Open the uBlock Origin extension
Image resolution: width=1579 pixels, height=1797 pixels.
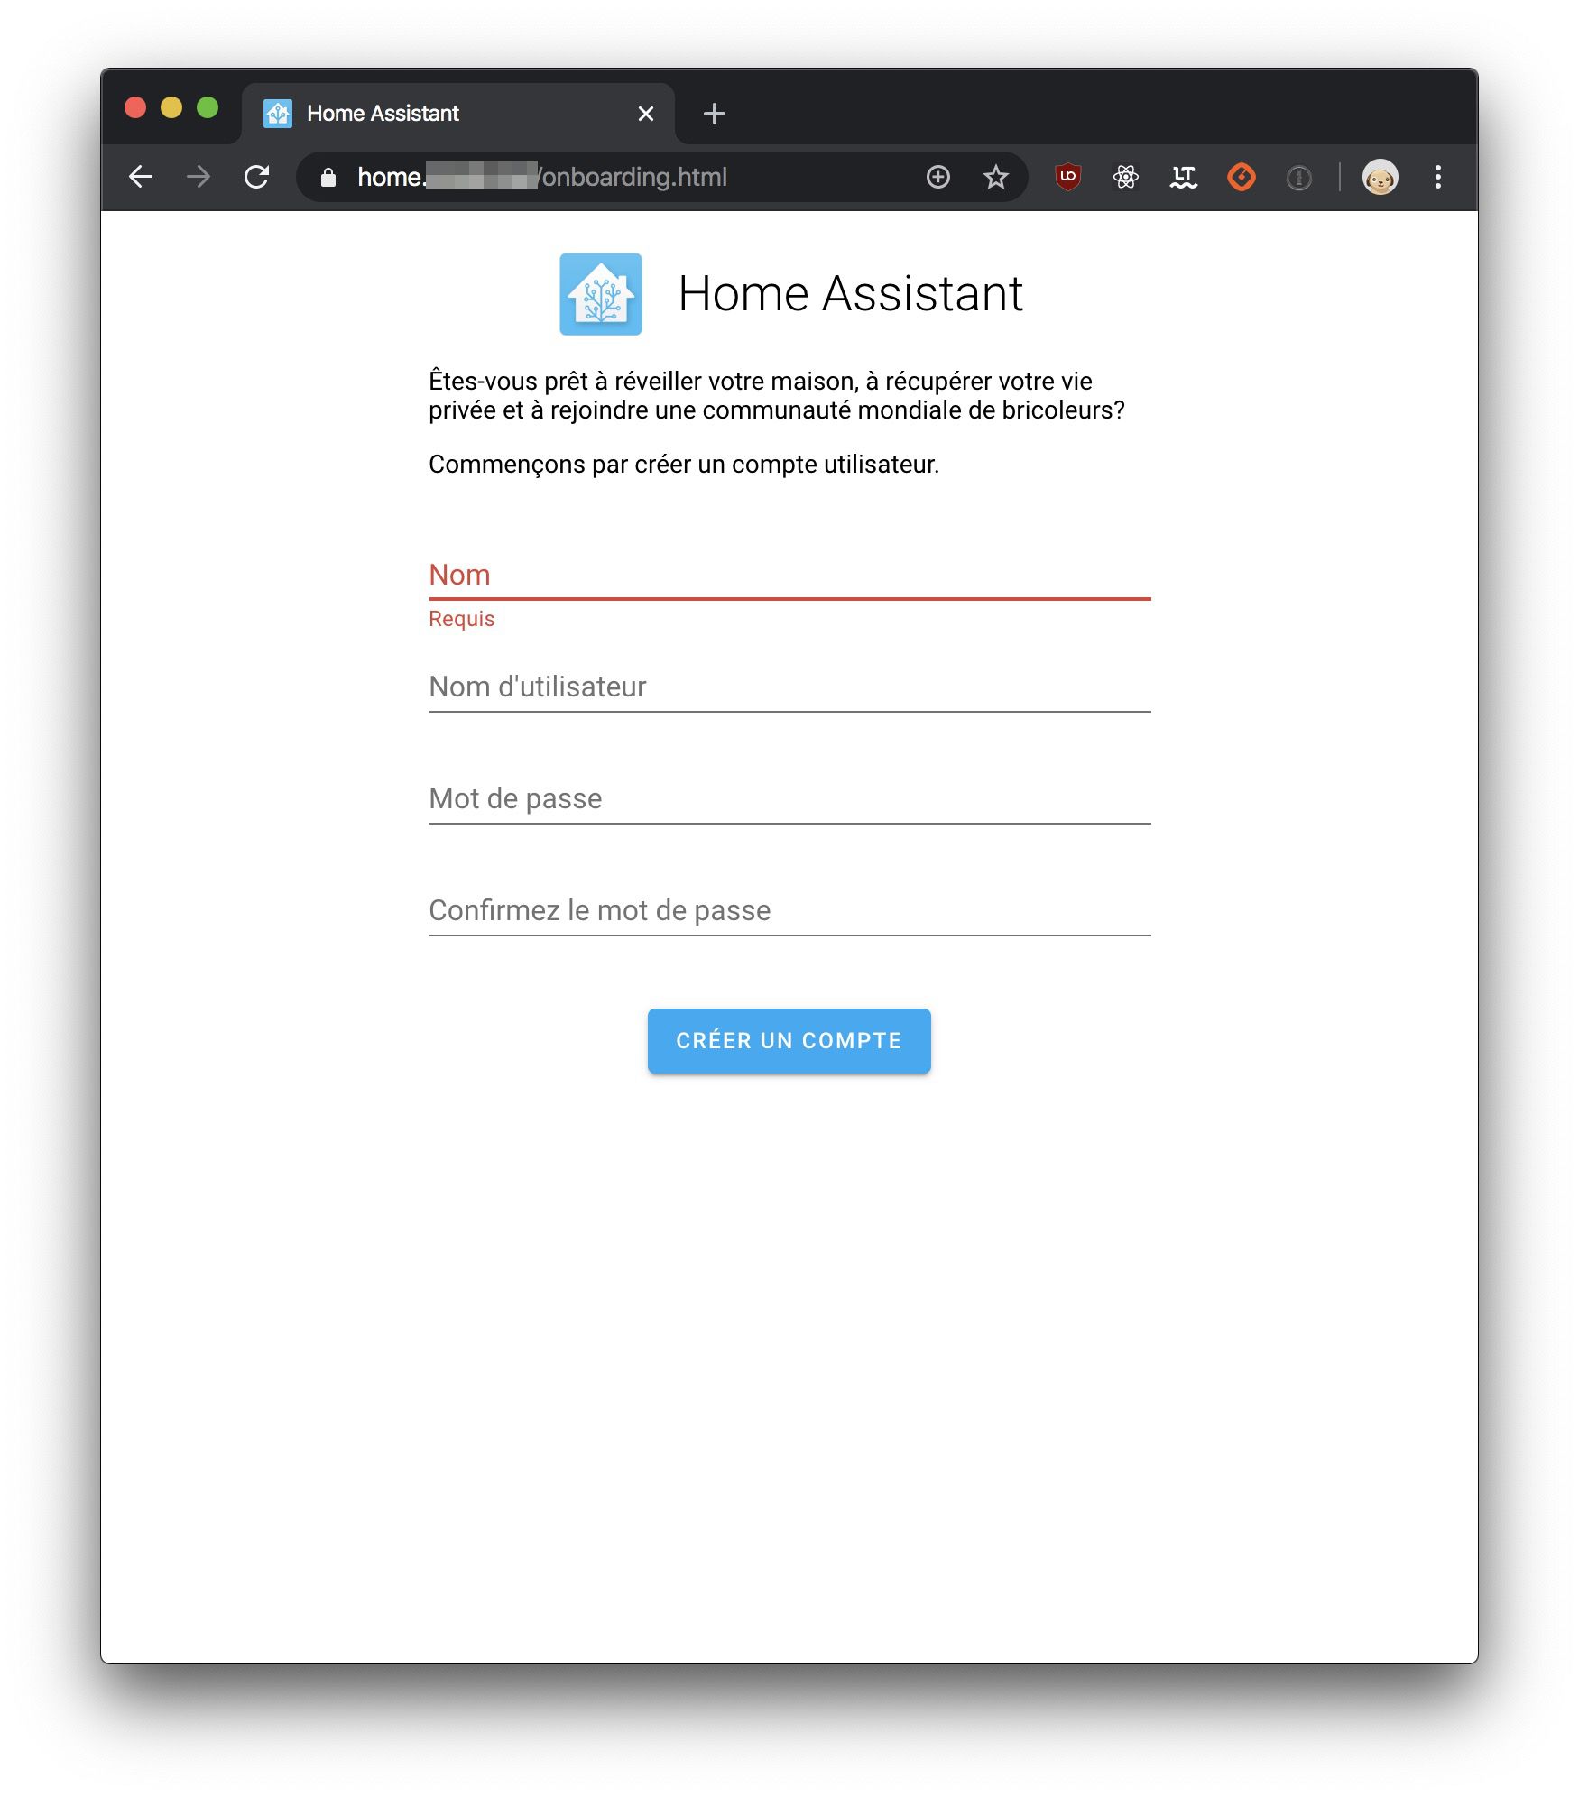(x=1067, y=177)
